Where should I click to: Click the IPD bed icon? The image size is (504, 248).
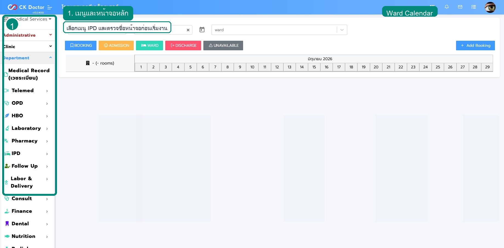point(7,154)
